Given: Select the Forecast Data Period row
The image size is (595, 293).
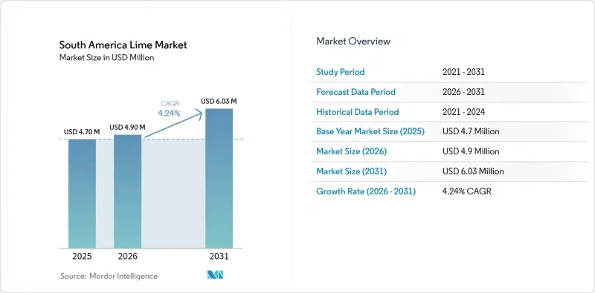Looking at the screenshot, I should [448, 92].
